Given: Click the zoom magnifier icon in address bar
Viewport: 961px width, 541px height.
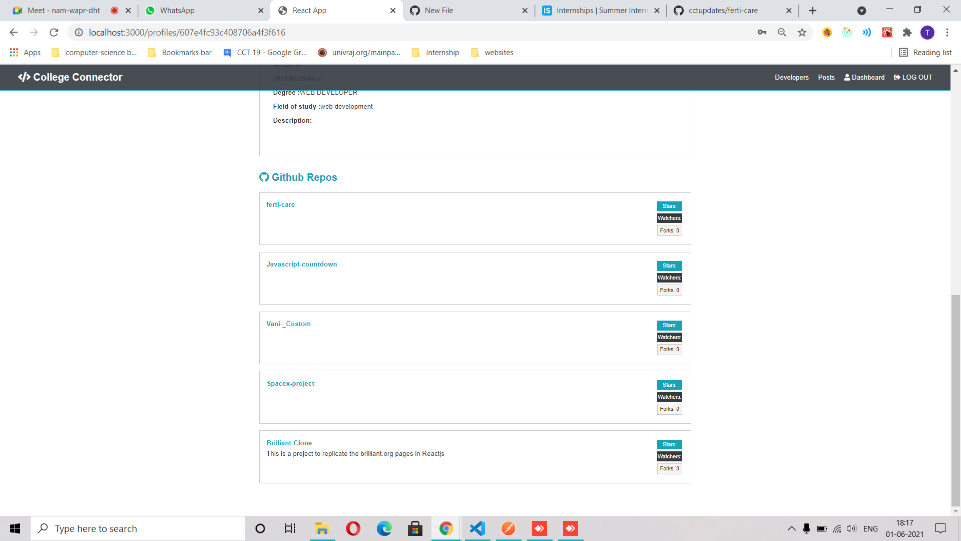Looking at the screenshot, I should point(782,33).
